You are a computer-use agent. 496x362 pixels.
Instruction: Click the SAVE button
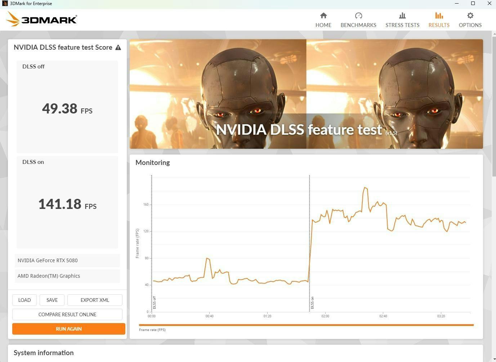click(x=52, y=300)
